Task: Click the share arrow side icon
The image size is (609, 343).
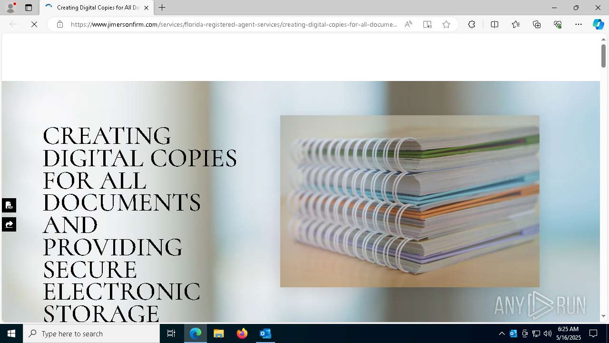Action: pos(9,224)
